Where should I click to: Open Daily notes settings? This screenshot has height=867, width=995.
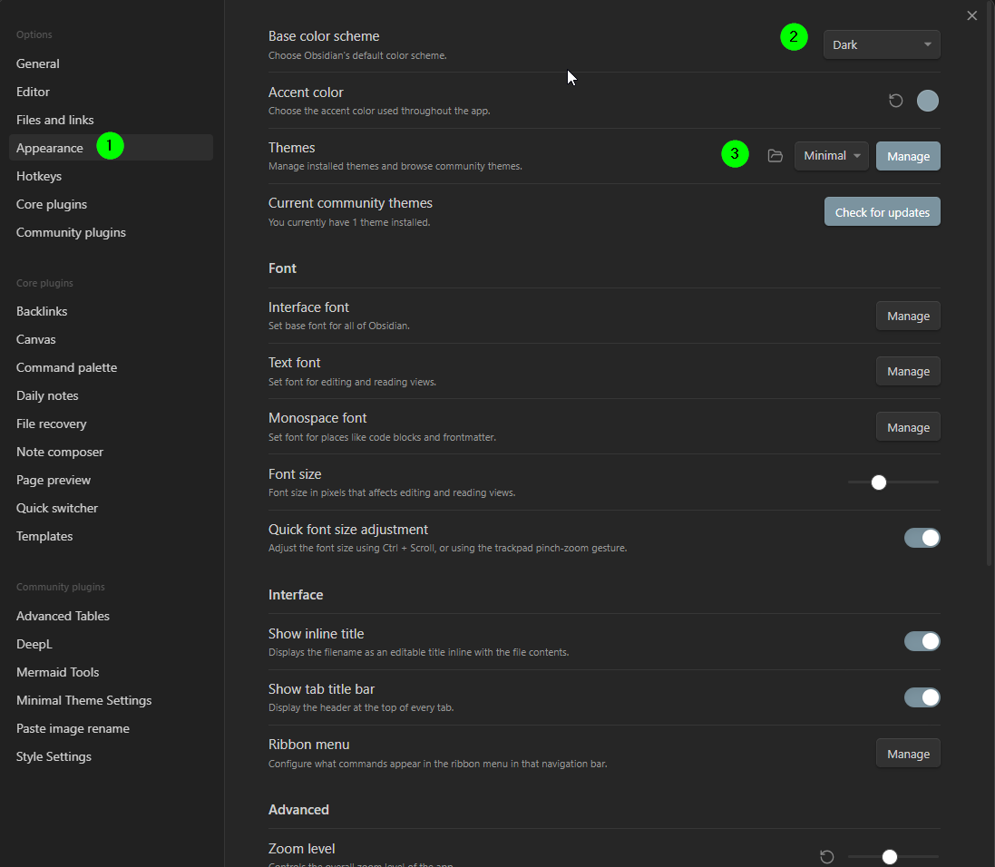click(111, 395)
